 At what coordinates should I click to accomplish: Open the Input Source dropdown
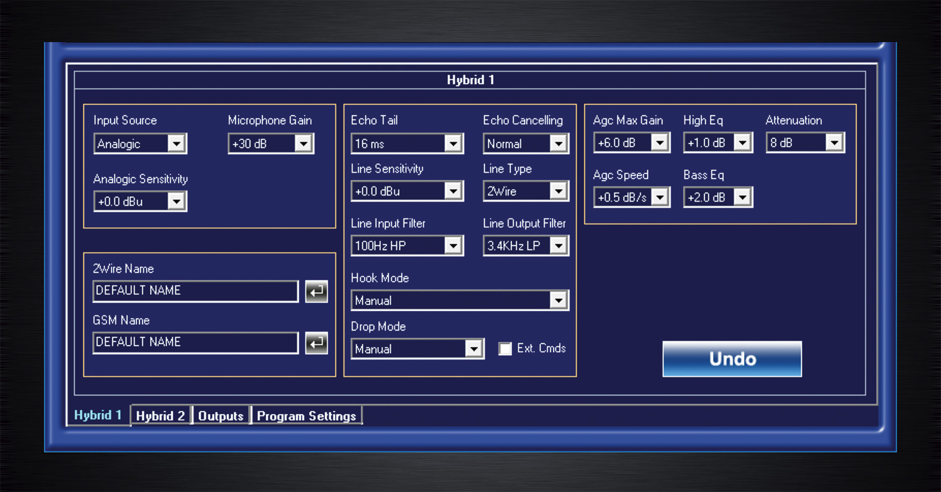178,143
